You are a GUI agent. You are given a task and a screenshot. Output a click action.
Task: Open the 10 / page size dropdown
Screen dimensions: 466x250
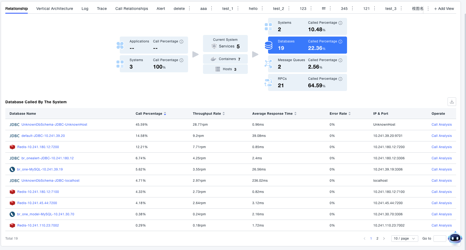[x=404, y=239]
